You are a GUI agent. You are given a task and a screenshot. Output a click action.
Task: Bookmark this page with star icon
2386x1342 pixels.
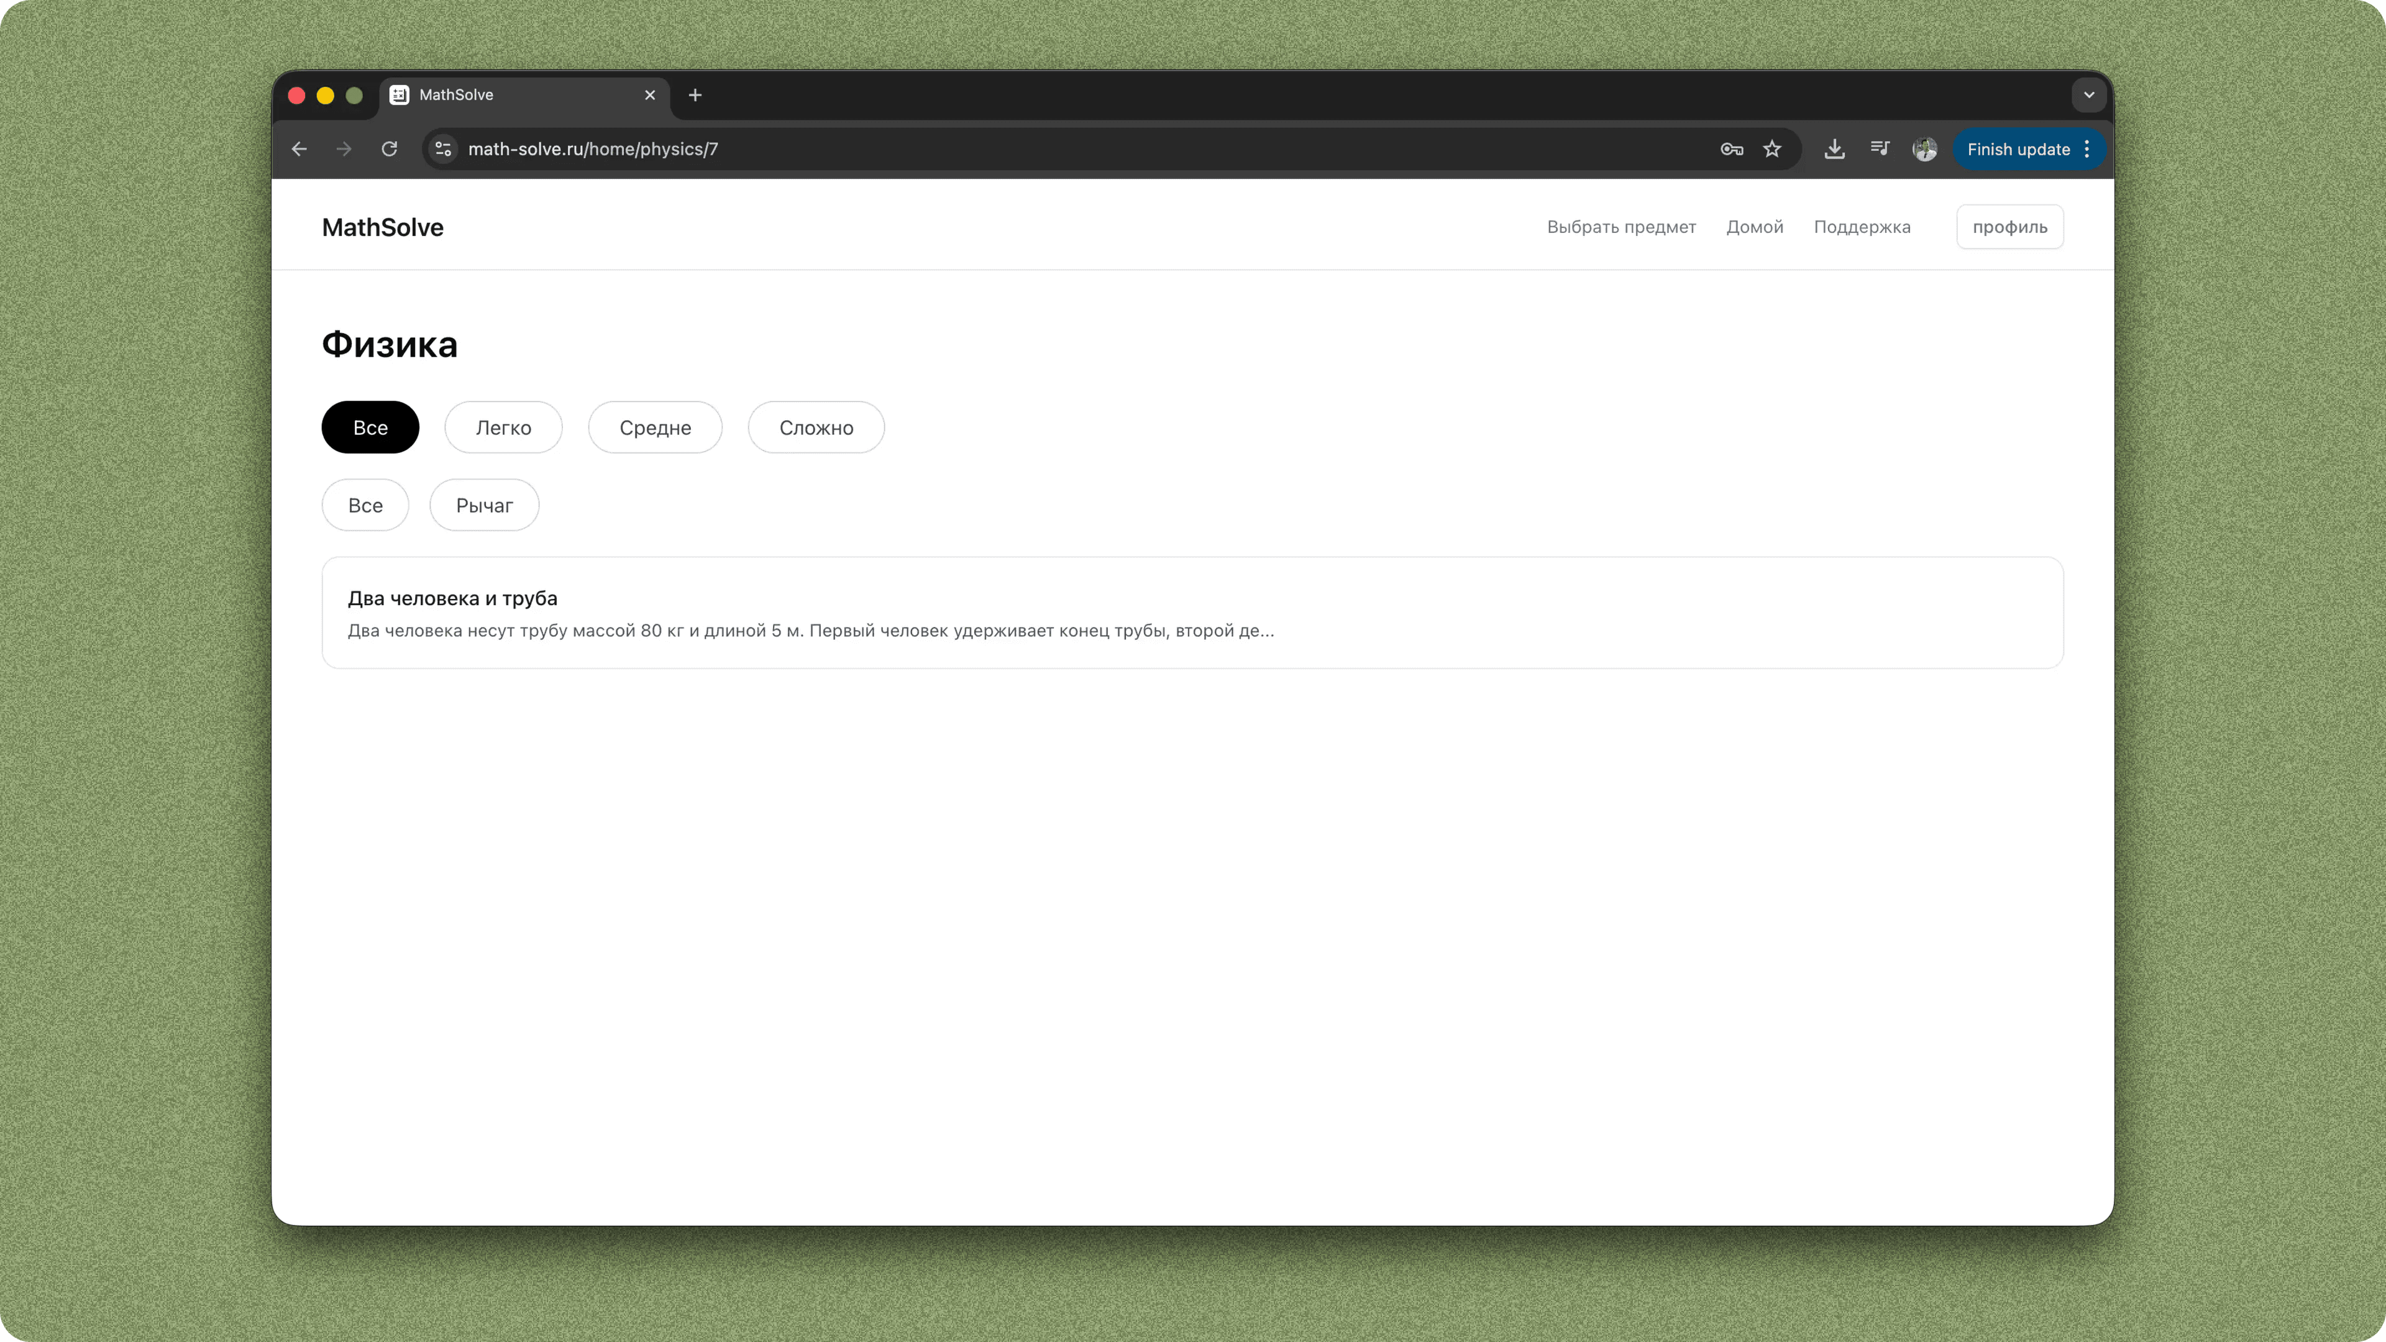pyautogui.click(x=1772, y=149)
